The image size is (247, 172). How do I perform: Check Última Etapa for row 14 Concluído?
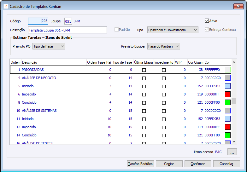click(144, 135)
